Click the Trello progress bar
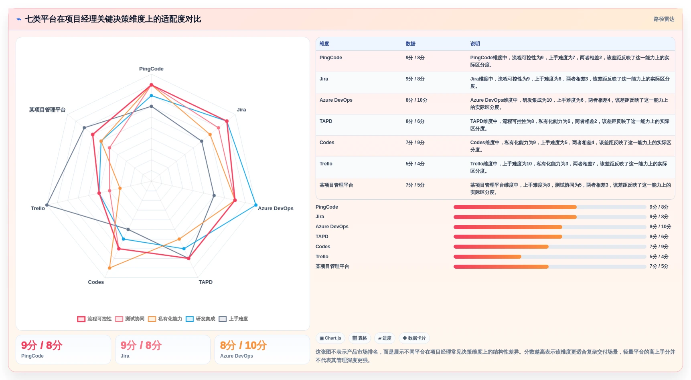691x380 pixels. (x=550, y=257)
